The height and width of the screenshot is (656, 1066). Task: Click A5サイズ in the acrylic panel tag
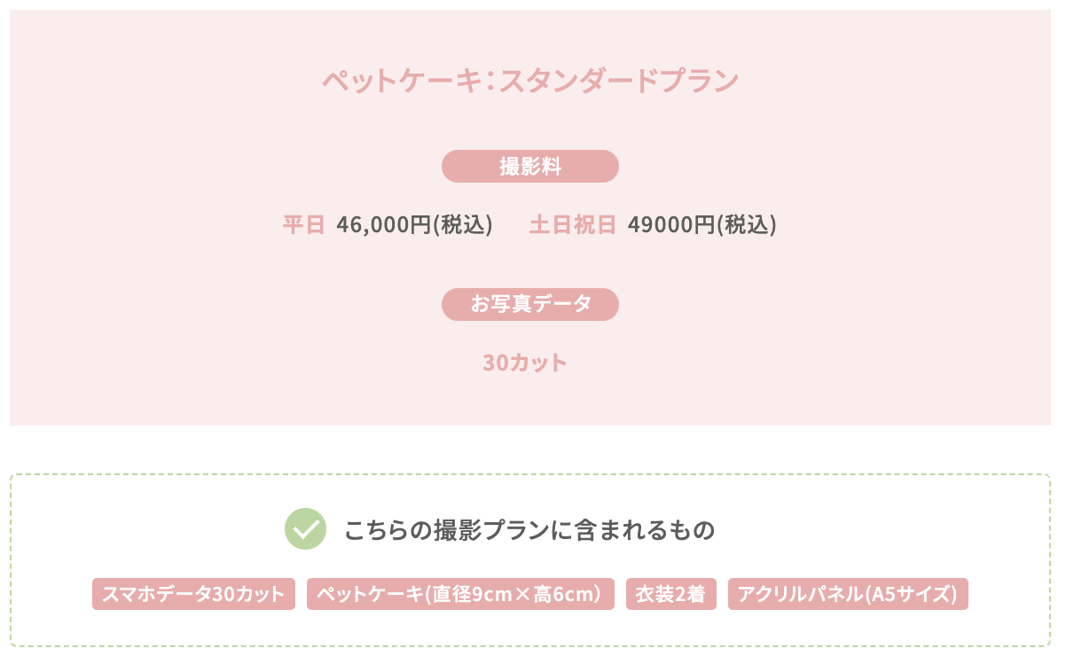913,594
